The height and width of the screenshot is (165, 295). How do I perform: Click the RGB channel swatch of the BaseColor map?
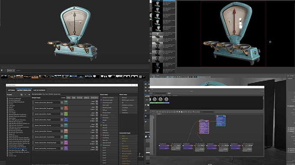pyautogui.click(x=66, y=102)
